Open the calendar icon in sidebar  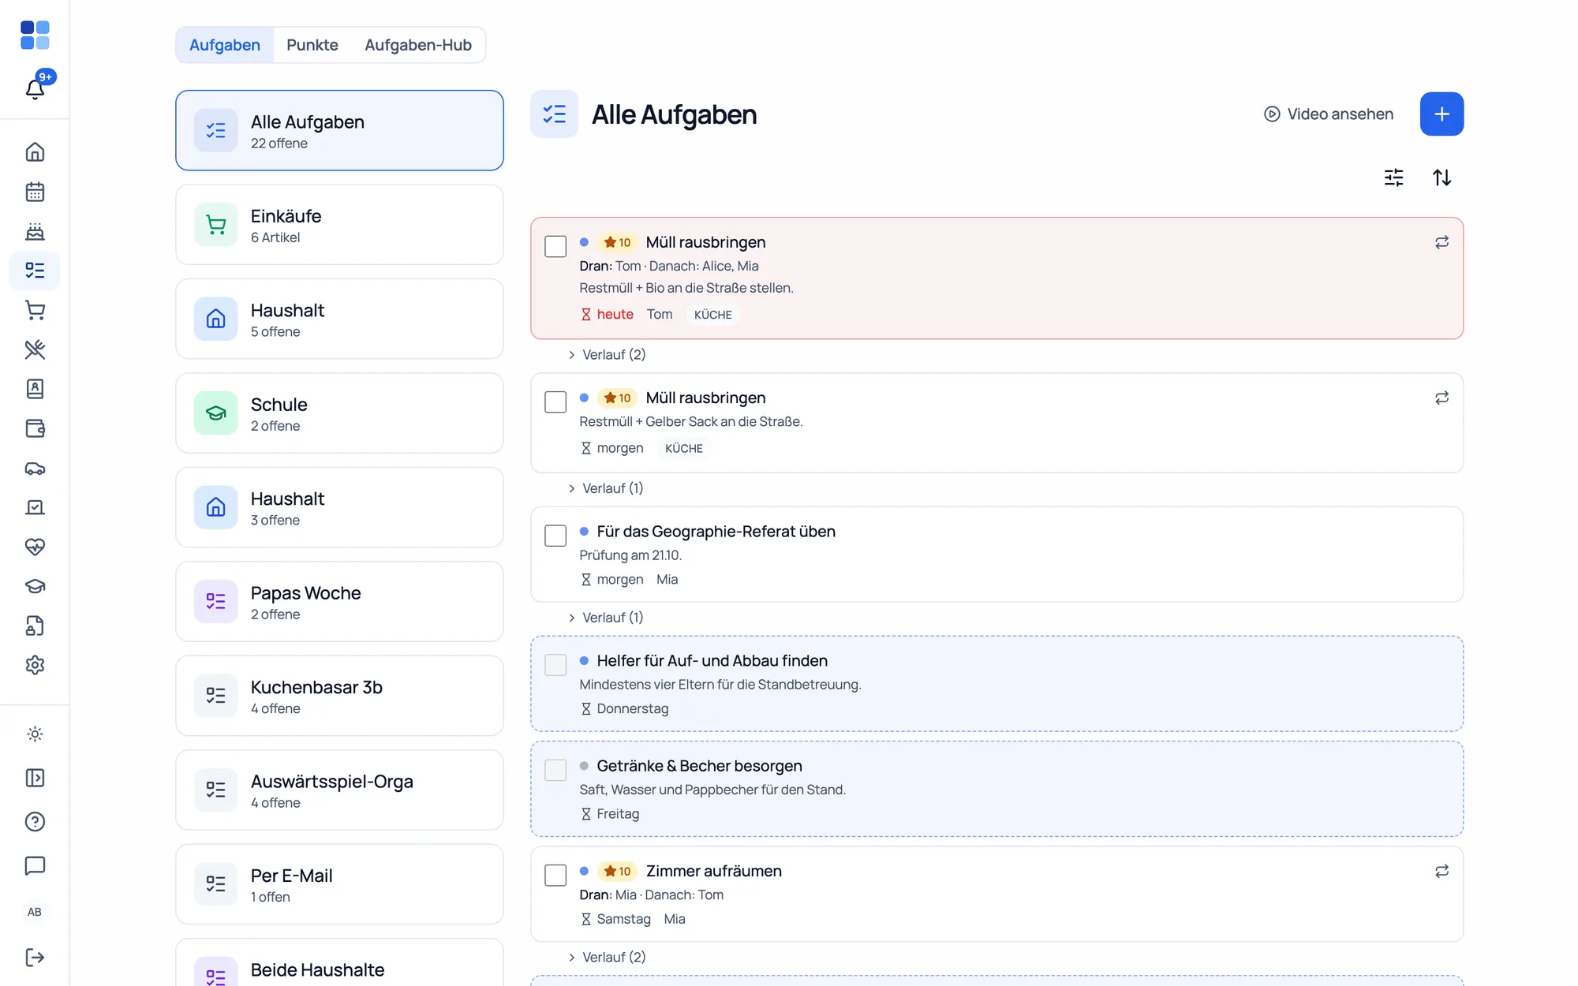[x=35, y=192]
